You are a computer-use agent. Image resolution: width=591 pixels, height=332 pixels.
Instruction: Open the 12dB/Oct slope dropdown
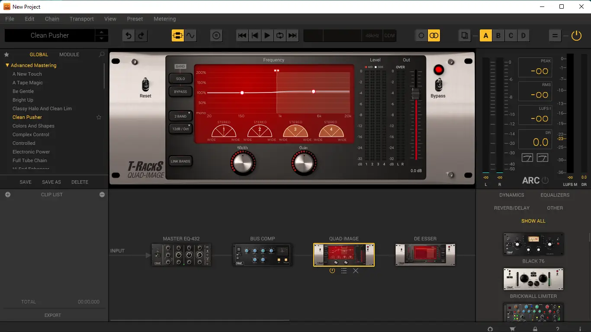coord(180,128)
